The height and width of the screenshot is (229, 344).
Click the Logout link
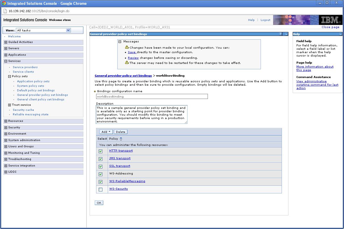[x=265, y=20]
